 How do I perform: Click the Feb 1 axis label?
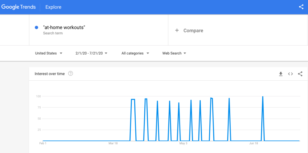pos(43,143)
